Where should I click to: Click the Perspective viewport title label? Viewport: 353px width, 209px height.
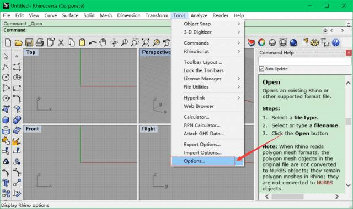click(156, 52)
